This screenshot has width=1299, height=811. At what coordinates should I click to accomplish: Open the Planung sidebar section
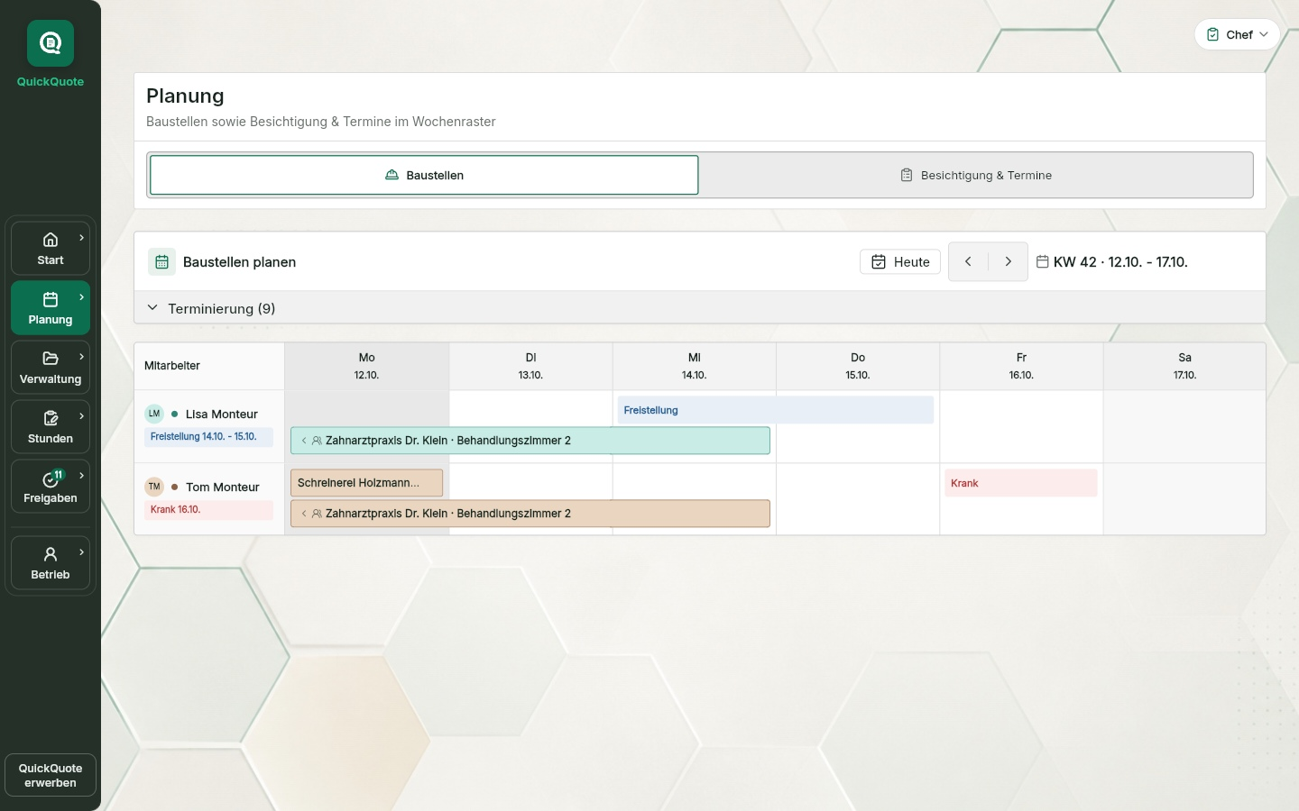pyautogui.click(x=51, y=307)
